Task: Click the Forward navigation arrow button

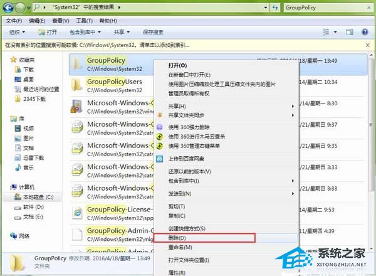Action: (x=20, y=8)
